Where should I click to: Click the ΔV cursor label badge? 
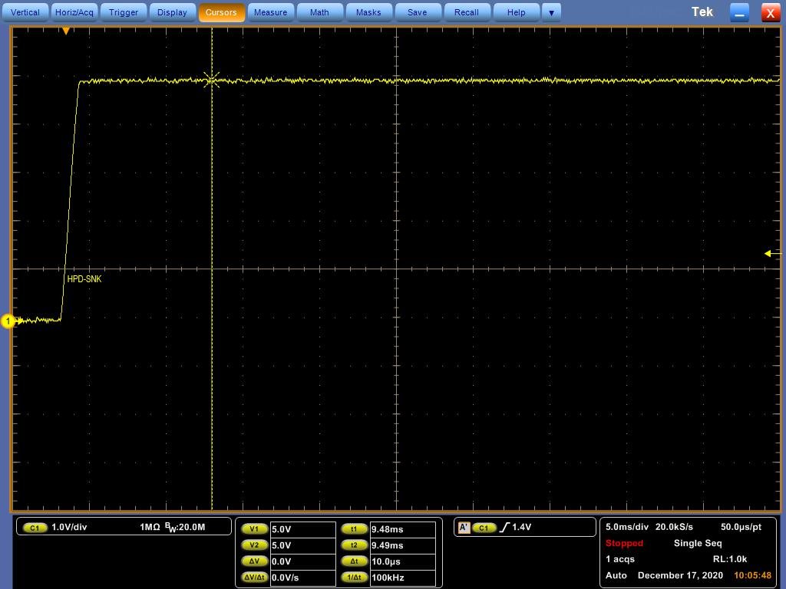[x=254, y=561]
